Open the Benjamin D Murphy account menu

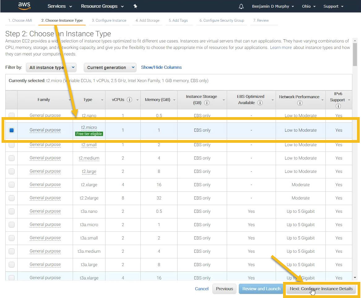point(273,7)
